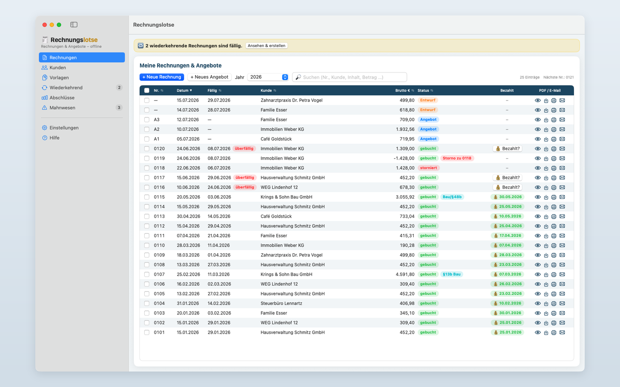Mark invoice 0116 as paid via Bezahlt?
The width and height of the screenshot is (620, 387).
click(x=507, y=187)
